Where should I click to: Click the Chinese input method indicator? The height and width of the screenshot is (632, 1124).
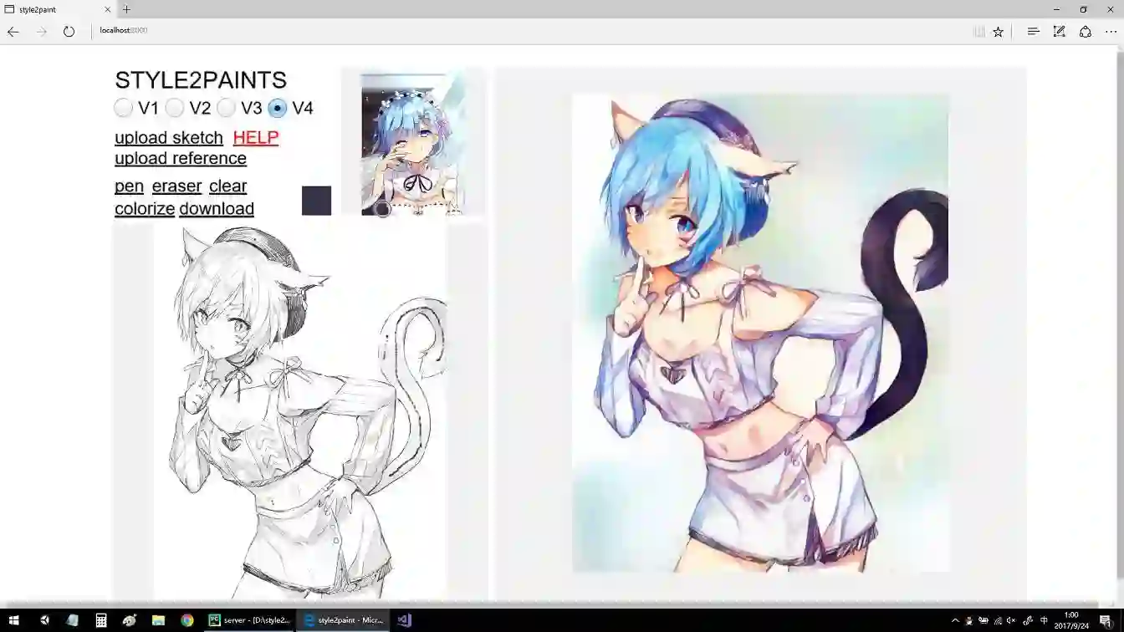[1044, 620]
